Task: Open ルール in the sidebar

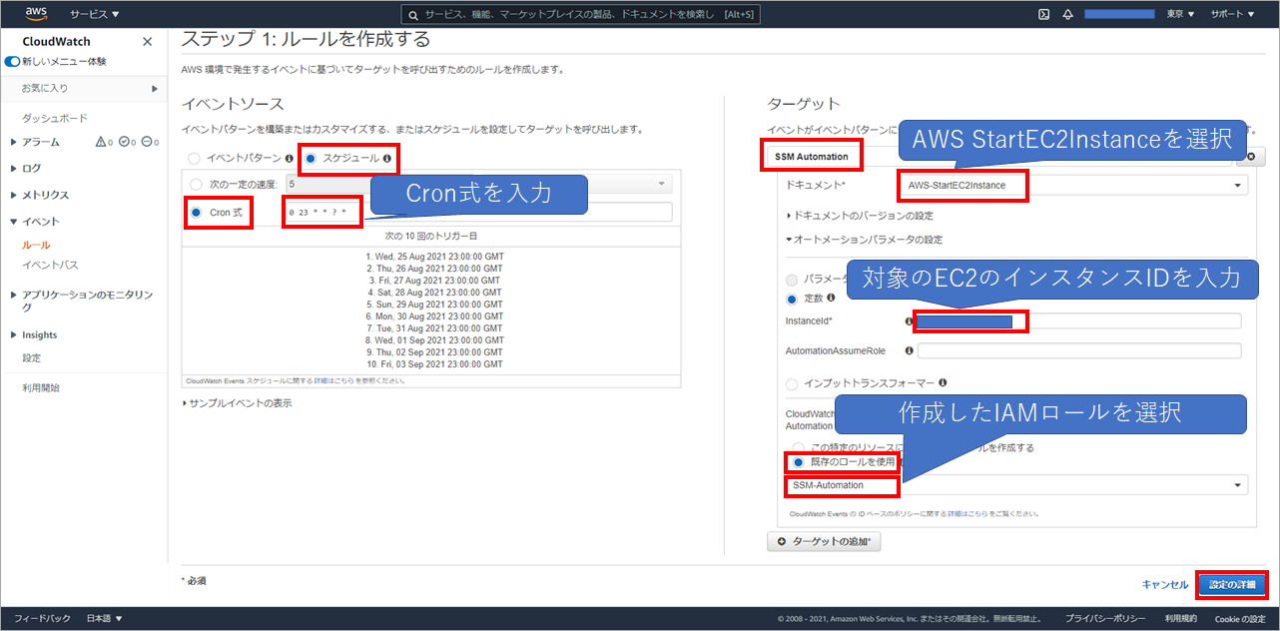Action: click(36, 245)
